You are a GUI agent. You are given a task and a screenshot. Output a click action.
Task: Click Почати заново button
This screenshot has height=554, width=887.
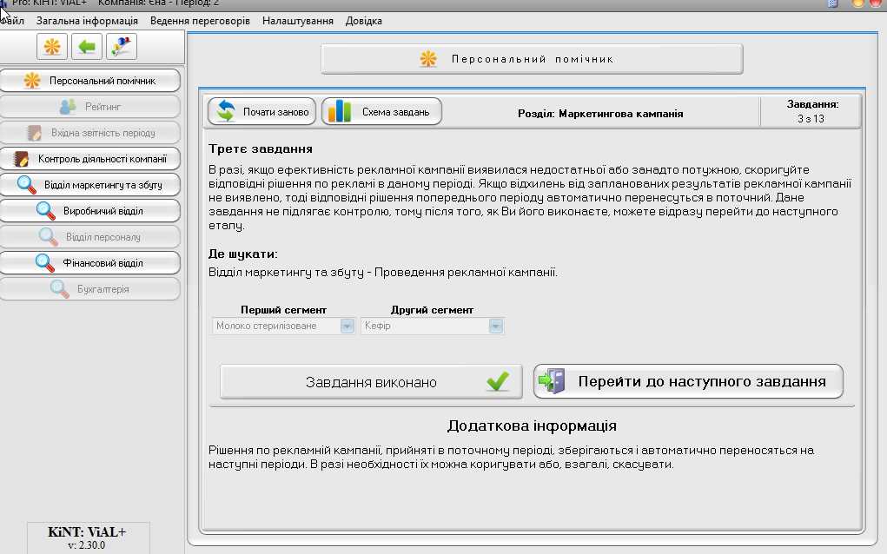[261, 111]
